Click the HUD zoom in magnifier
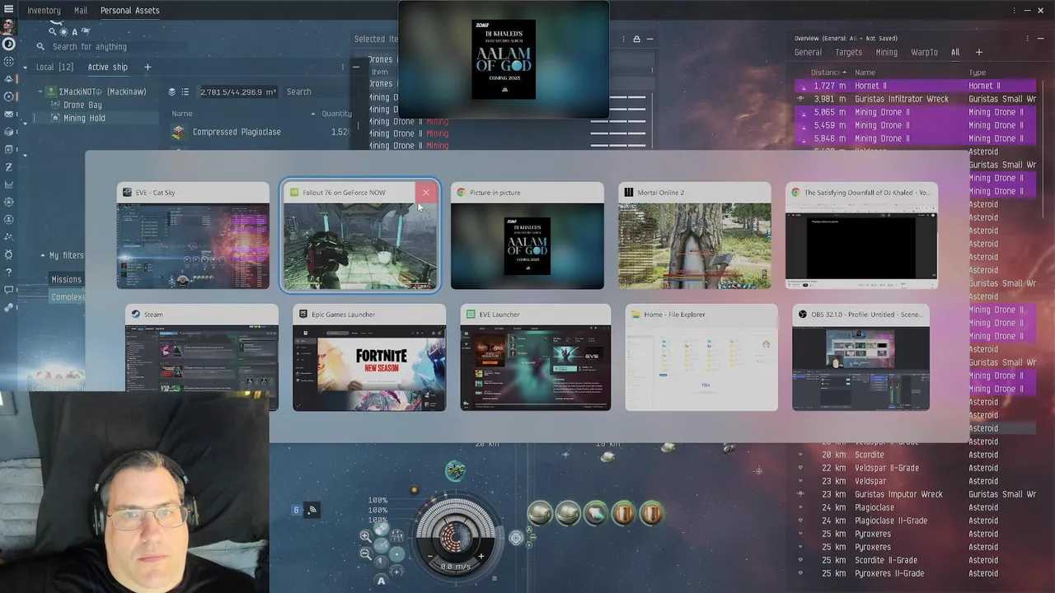 pos(365,536)
